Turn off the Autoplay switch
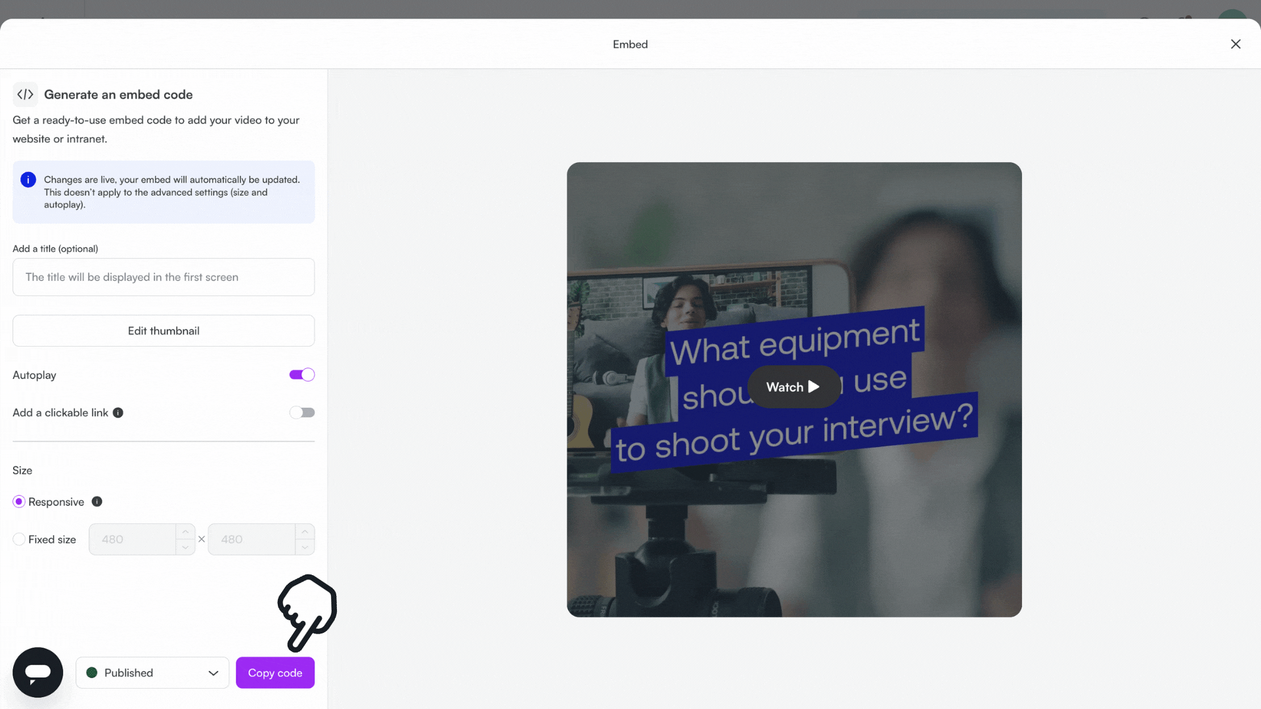Viewport: 1261px width, 709px height. pos(302,375)
